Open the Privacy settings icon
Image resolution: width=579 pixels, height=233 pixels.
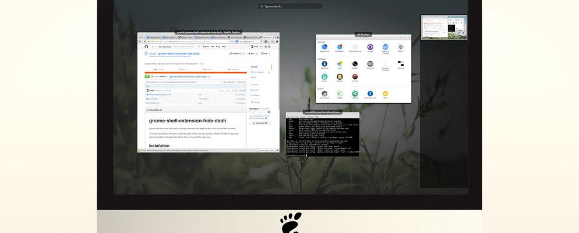[x=370, y=48]
